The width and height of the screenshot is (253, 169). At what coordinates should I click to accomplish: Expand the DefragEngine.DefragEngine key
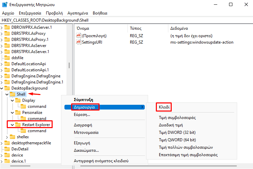click(x=2, y=76)
